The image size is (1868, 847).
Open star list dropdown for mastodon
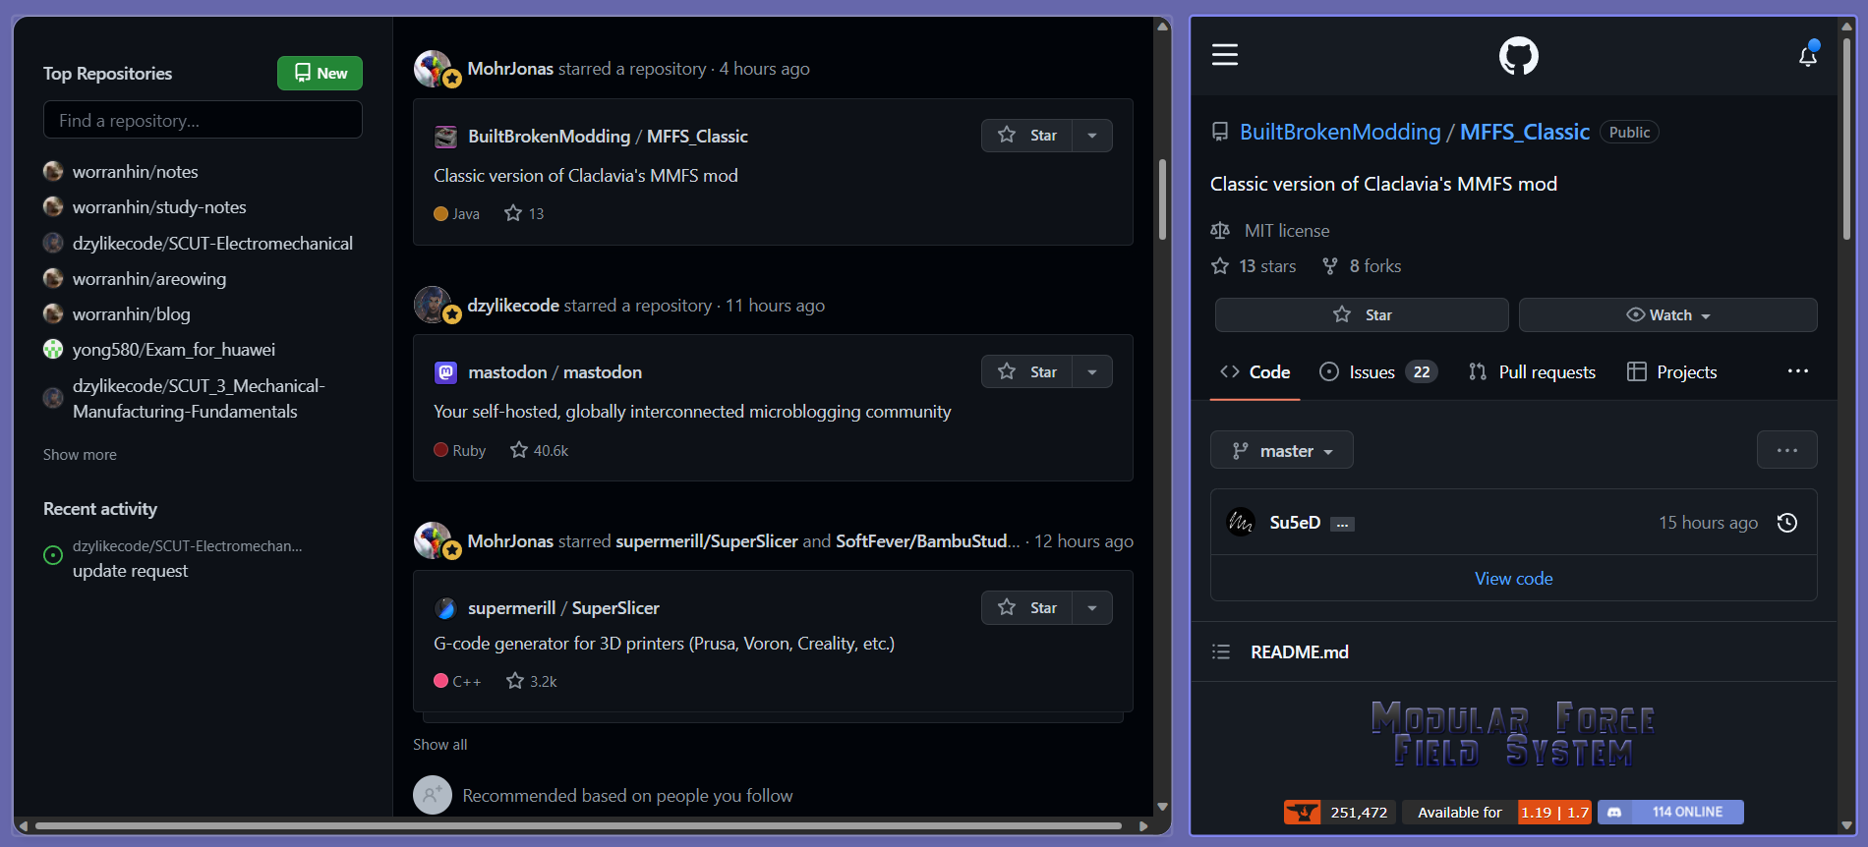click(1092, 371)
